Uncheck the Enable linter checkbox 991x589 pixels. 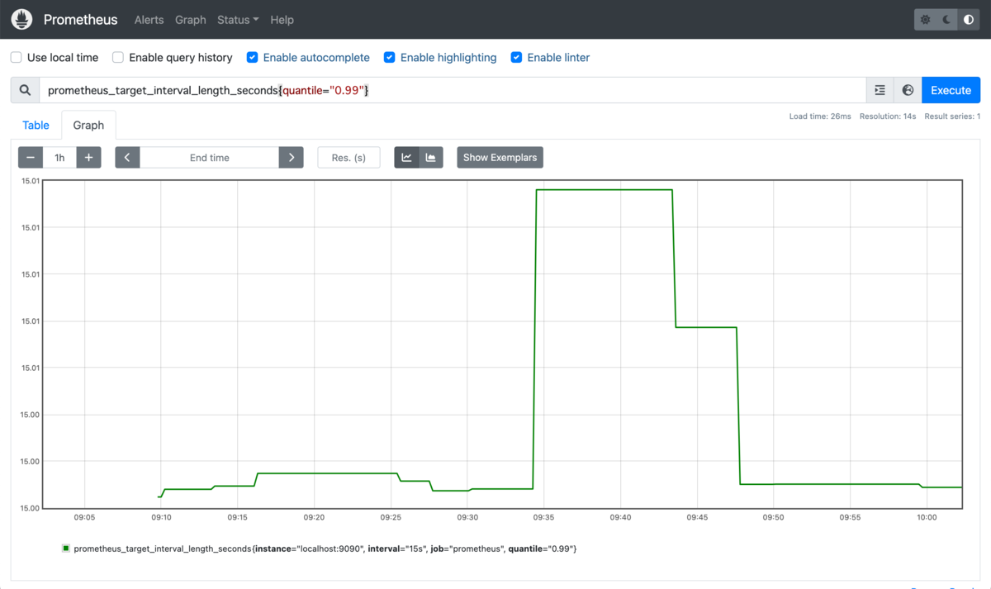[x=516, y=58]
